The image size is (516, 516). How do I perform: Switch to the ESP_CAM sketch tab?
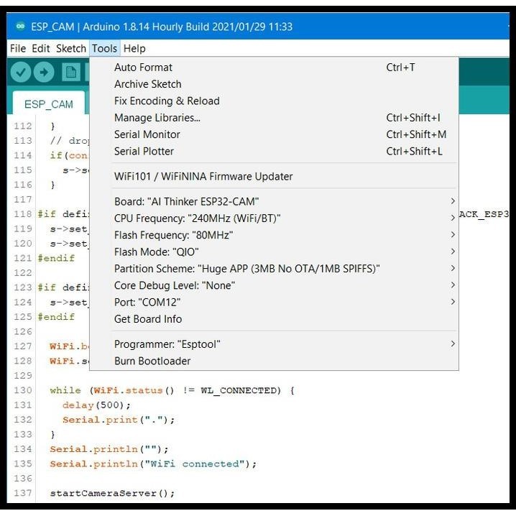click(48, 104)
